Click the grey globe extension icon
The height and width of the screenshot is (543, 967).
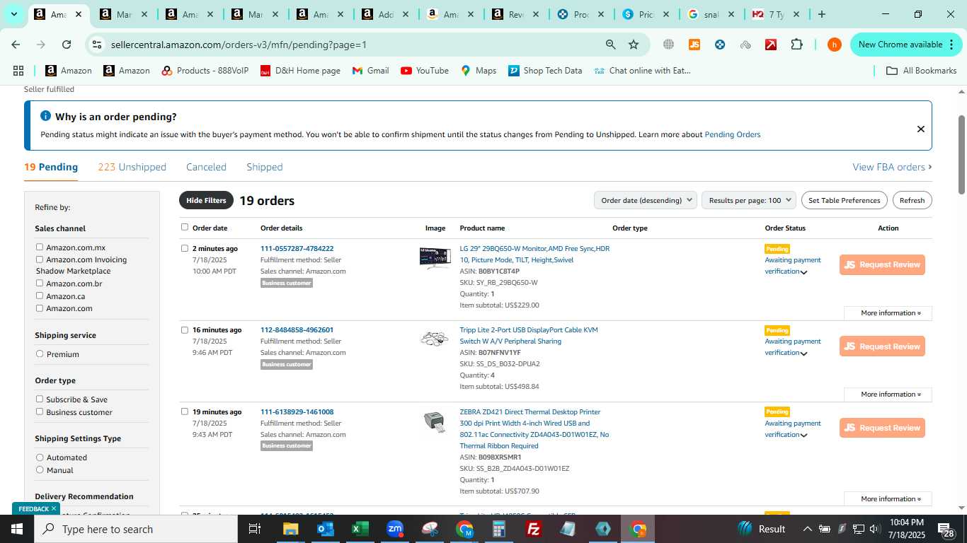[x=668, y=45]
